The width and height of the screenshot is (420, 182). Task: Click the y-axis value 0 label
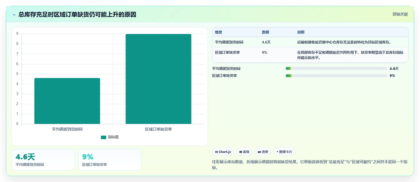[17, 124]
